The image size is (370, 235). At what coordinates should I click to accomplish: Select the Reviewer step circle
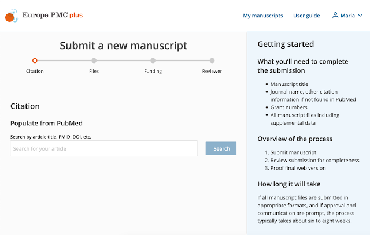point(212,60)
